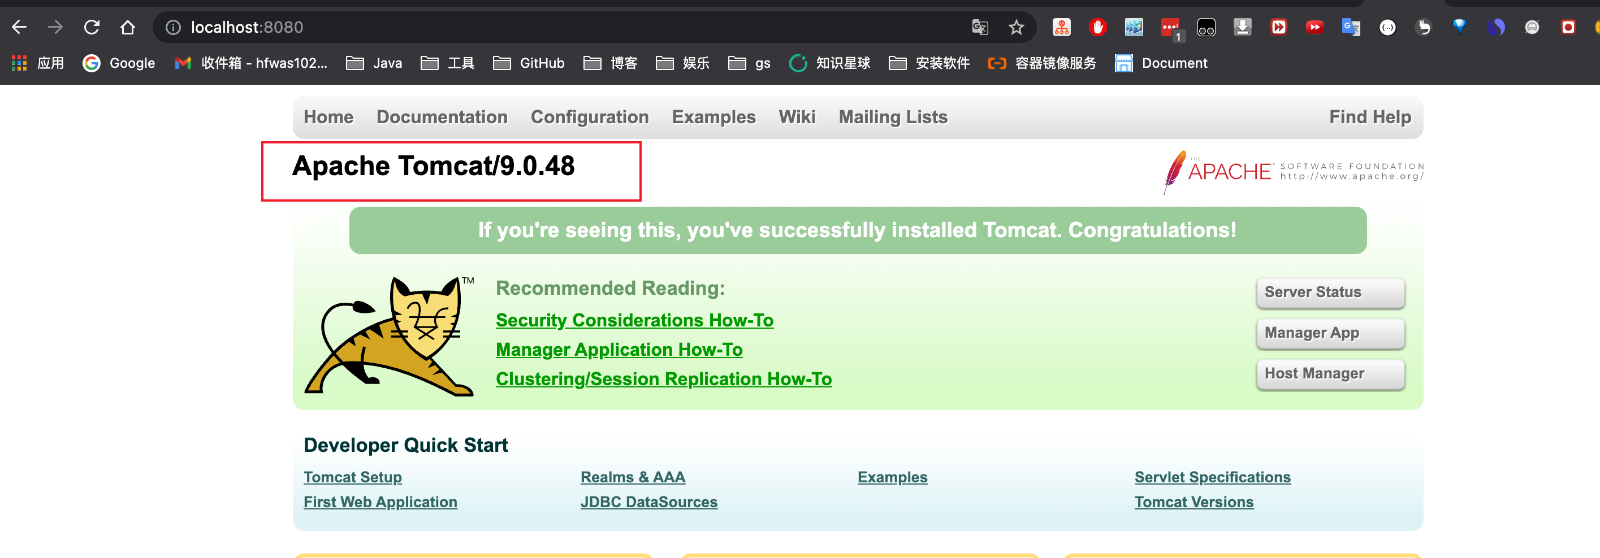Open the Document bookmark
1600x558 pixels.
pyautogui.click(x=1161, y=63)
